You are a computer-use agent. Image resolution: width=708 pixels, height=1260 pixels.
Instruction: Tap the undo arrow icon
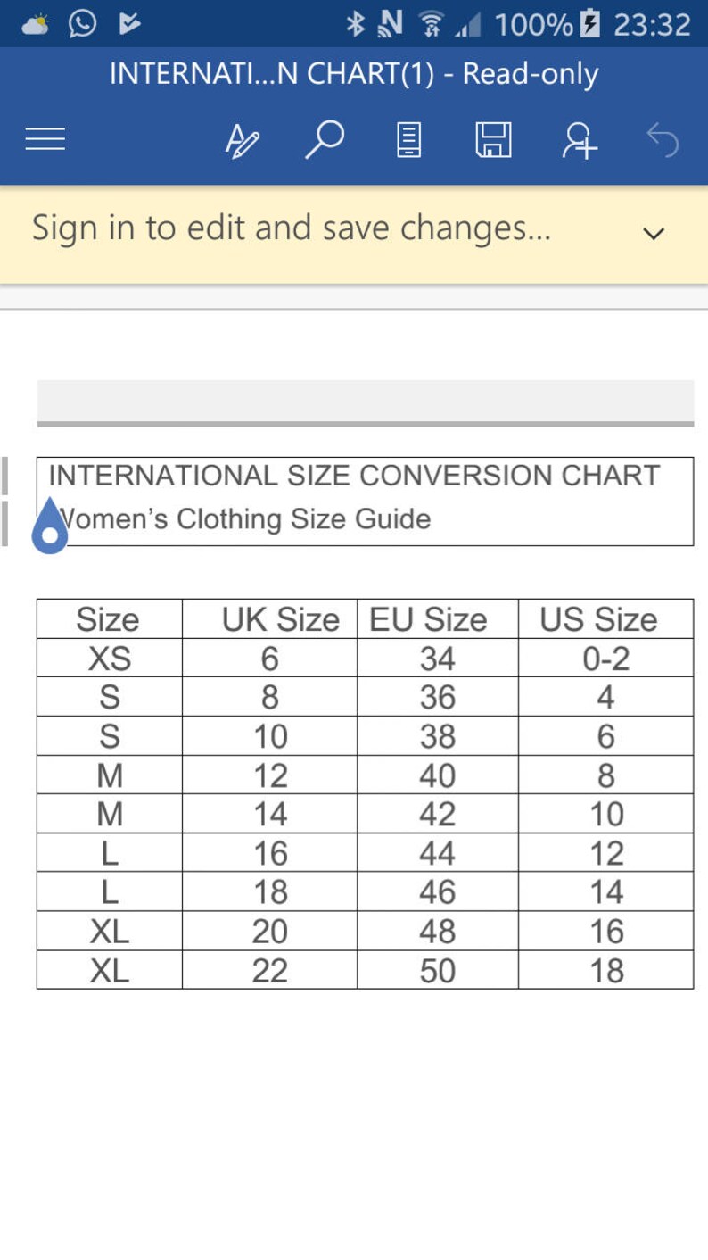point(663,140)
